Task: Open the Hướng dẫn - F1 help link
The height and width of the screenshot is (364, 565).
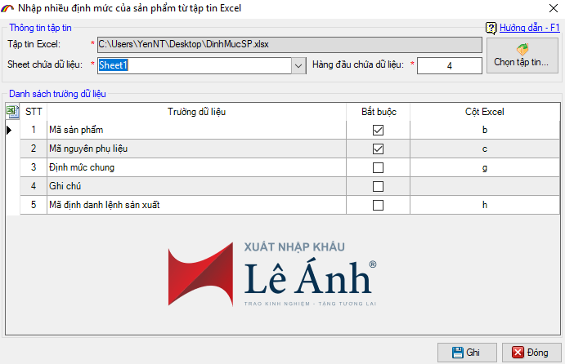Action: 529,28
